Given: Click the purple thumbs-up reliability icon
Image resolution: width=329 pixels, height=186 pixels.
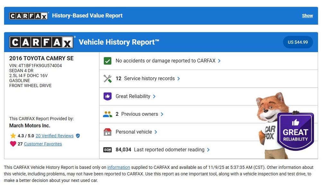Looking at the screenshot, I should [x=107, y=96].
